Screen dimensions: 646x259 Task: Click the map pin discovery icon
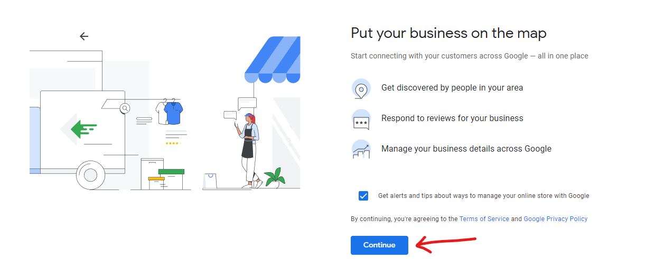point(361,88)
